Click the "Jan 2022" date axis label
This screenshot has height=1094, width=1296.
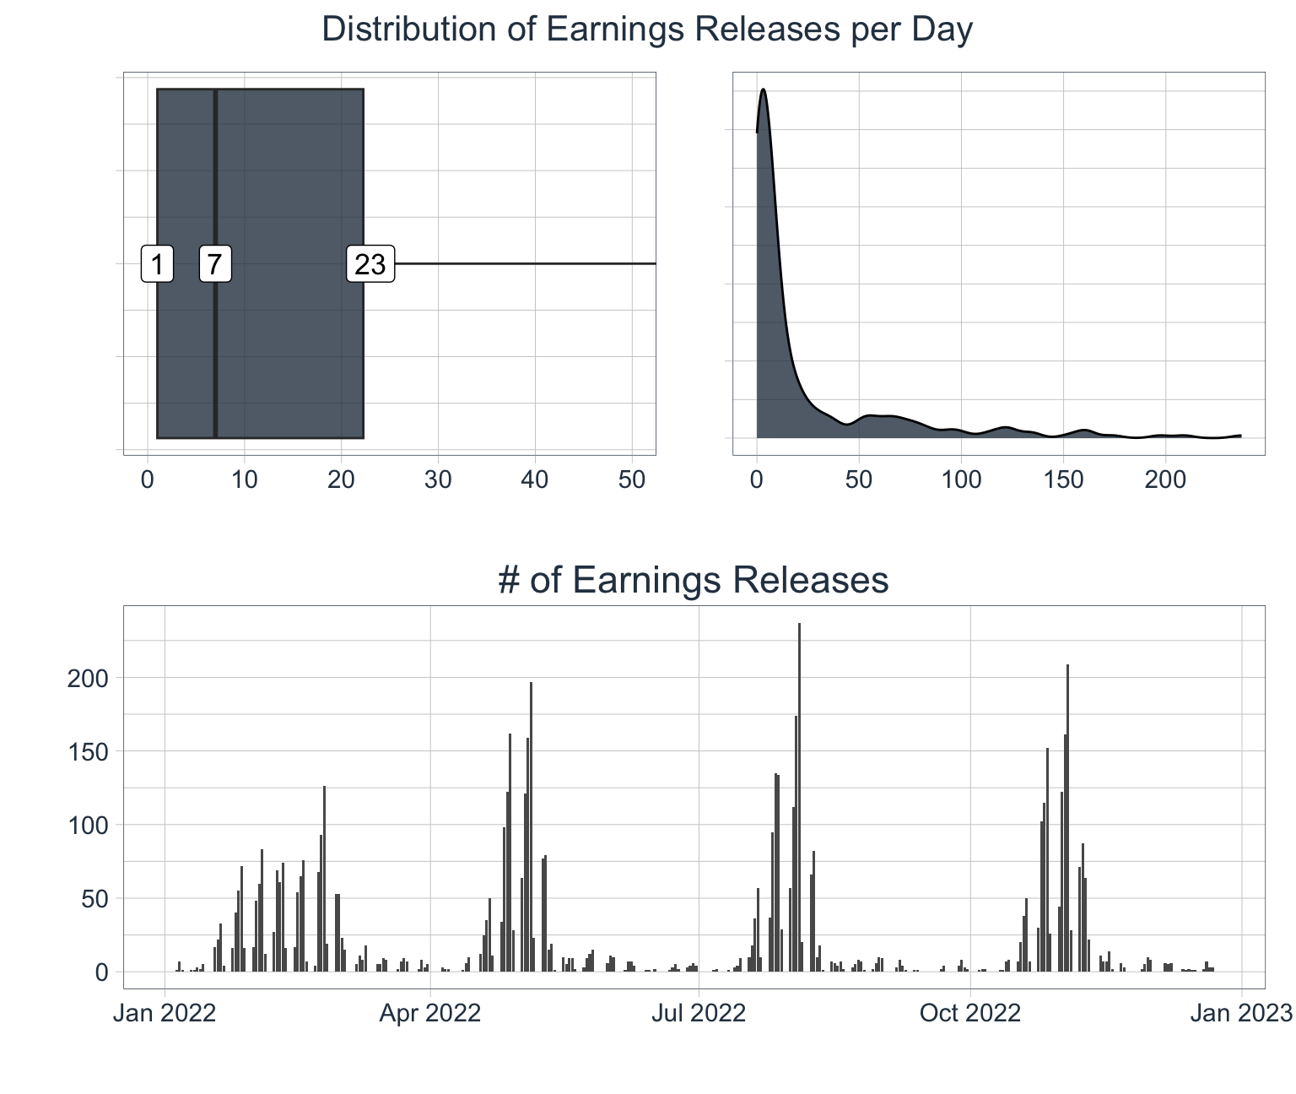(x=165, y=1013)
